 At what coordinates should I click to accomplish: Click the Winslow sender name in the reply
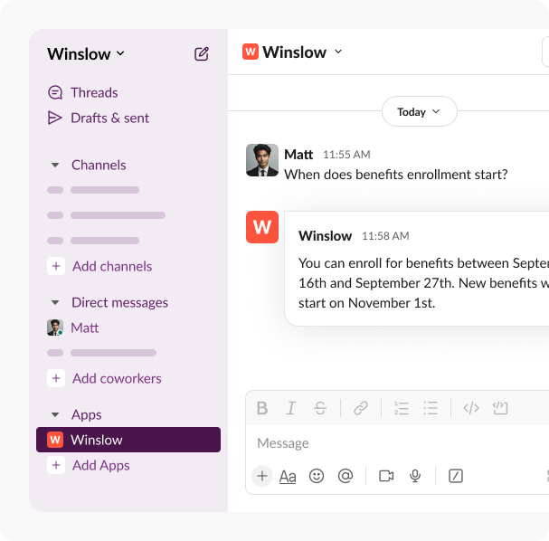326,236
